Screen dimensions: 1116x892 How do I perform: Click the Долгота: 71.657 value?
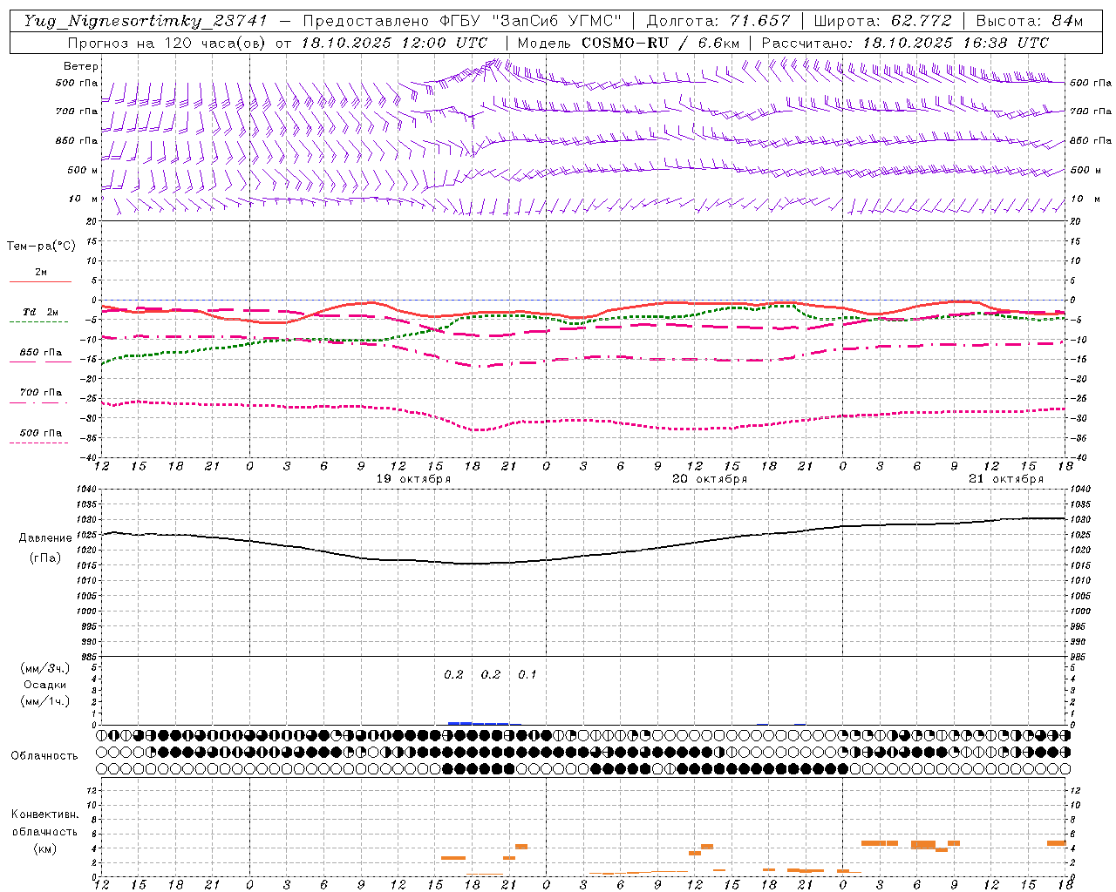[x=718, y=21]
